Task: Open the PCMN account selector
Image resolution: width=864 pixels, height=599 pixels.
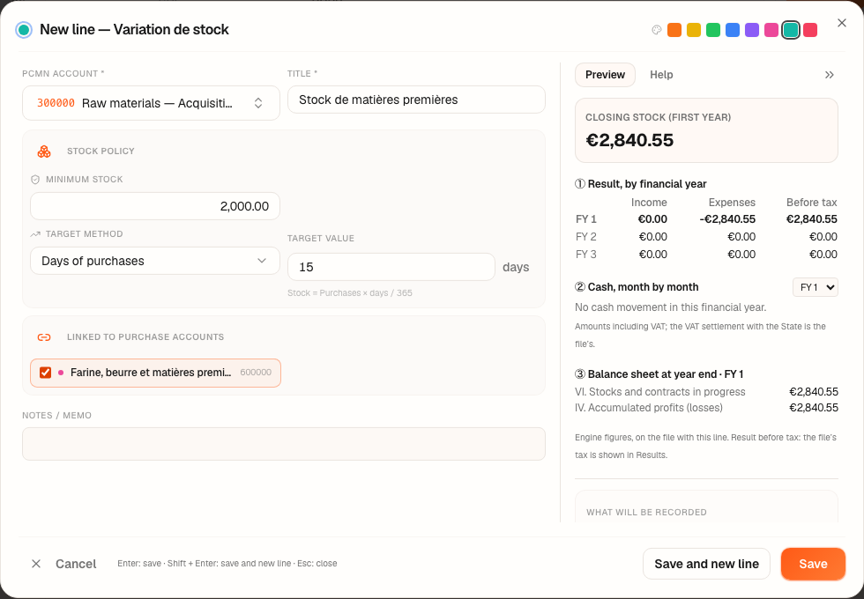Action: [x=151, y=103]
